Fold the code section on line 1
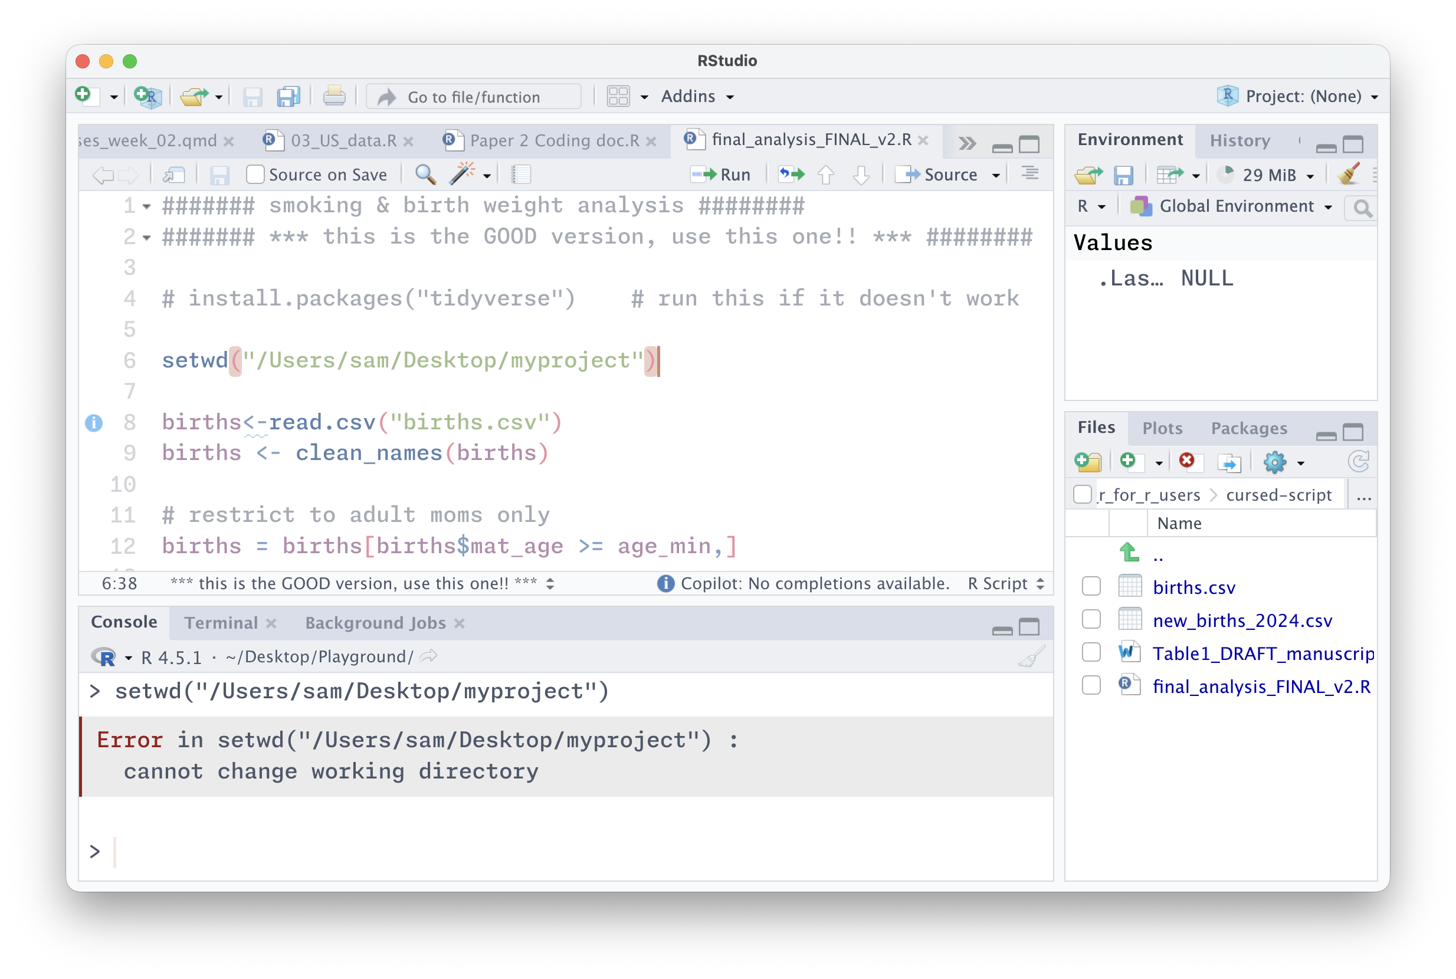This screenshot has height=979, width=1456. click(146, 206)
